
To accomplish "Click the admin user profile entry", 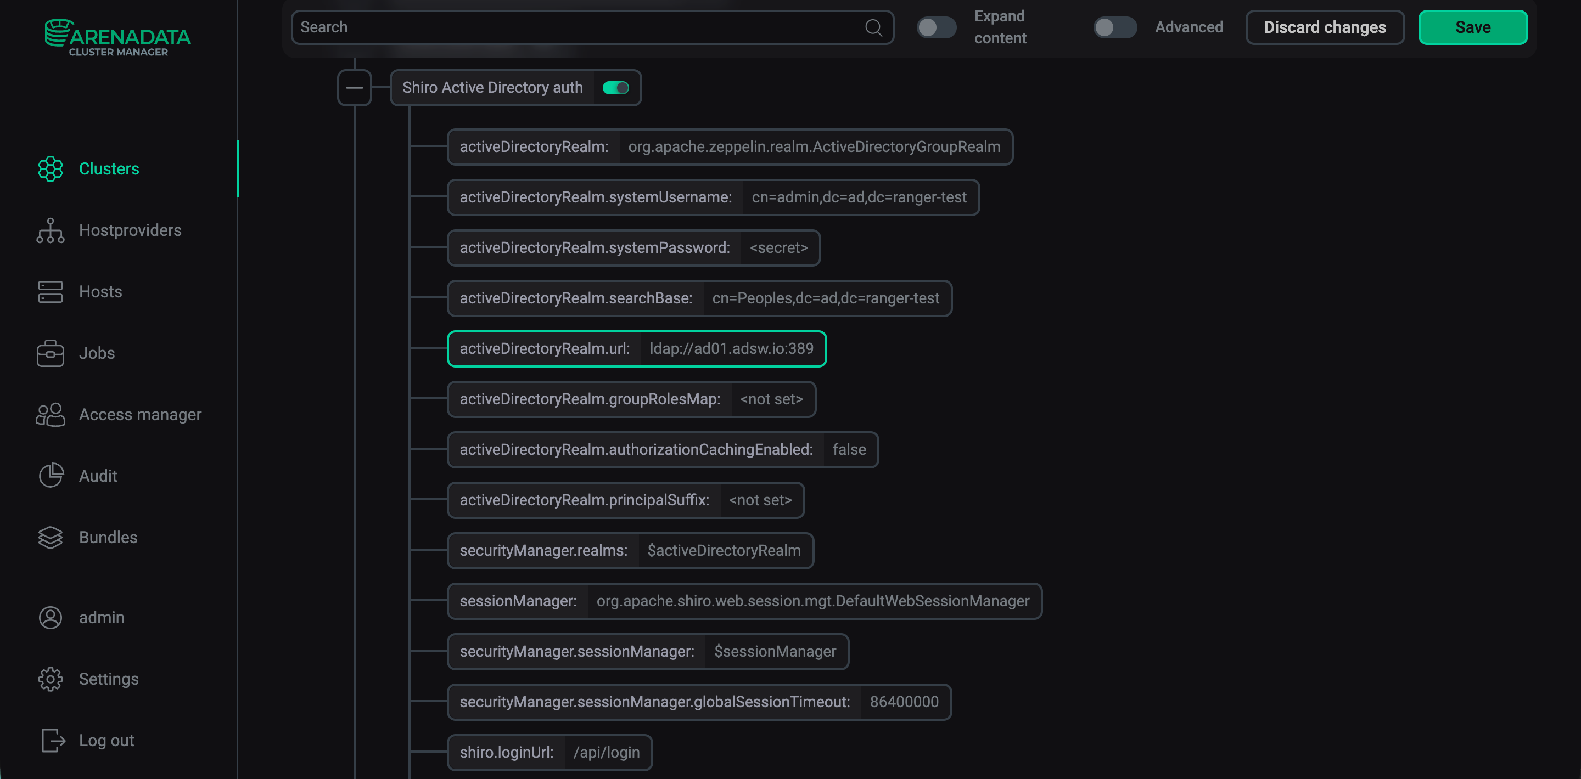I will tap(101, 617).
